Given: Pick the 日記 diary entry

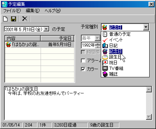Looking at the screenshot, I should coord(125,46).
